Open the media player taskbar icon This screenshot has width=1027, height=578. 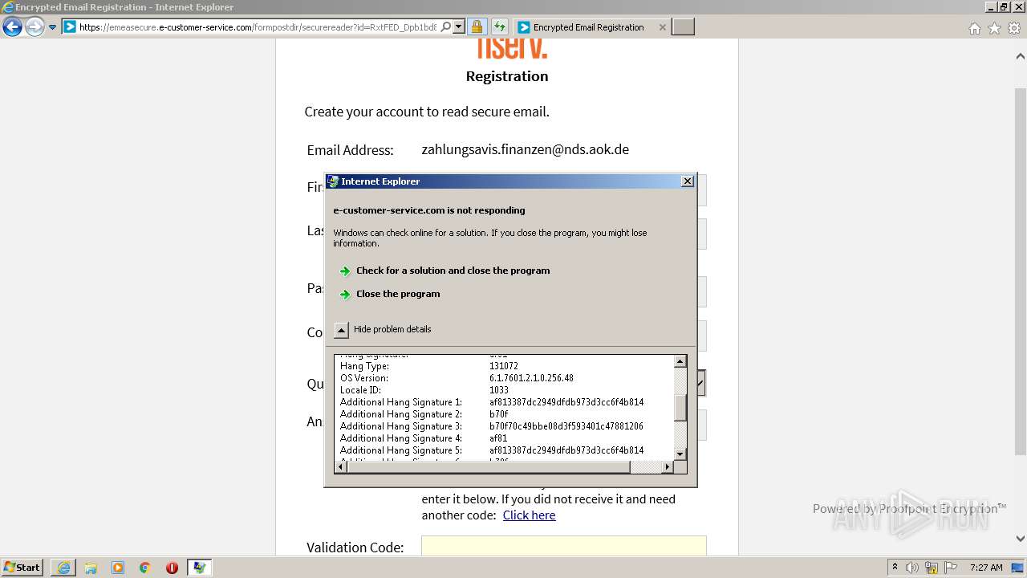pyautogui.click(x=118, y=568)
